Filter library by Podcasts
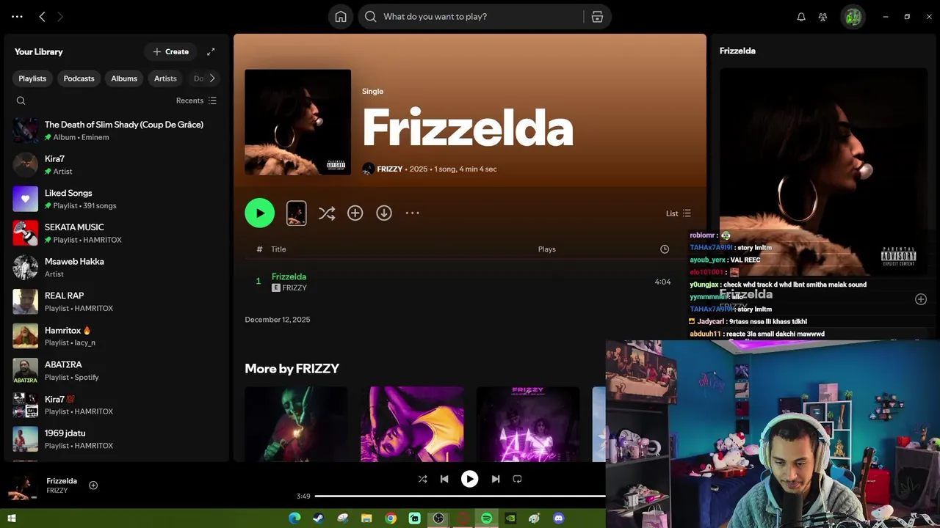 click(x=79, y=78)
